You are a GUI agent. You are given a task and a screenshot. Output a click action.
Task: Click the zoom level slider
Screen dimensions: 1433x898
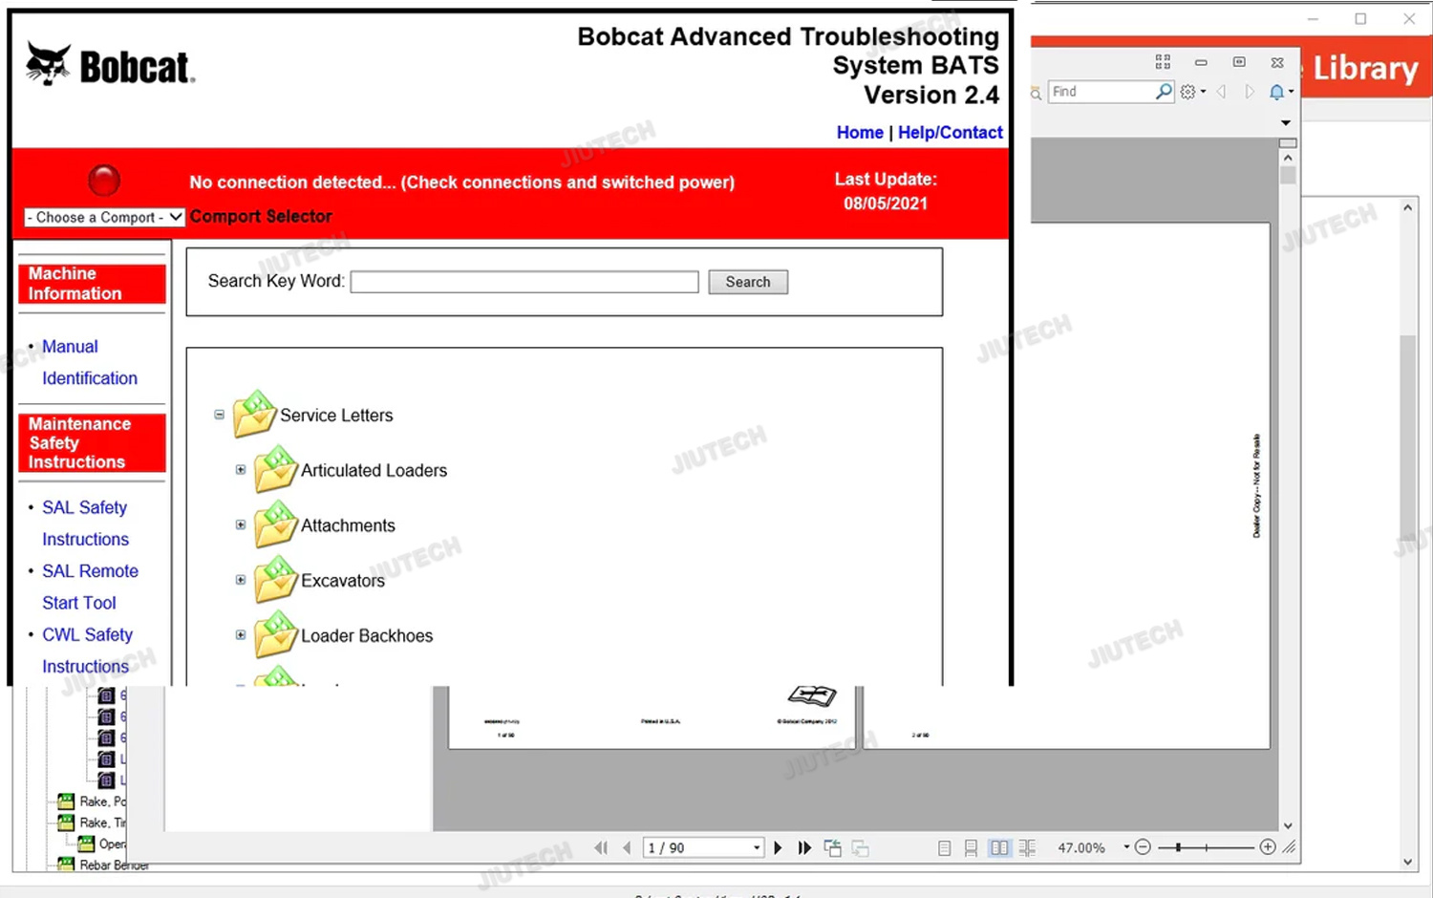pyautogui.click(x=1206, y=847)
